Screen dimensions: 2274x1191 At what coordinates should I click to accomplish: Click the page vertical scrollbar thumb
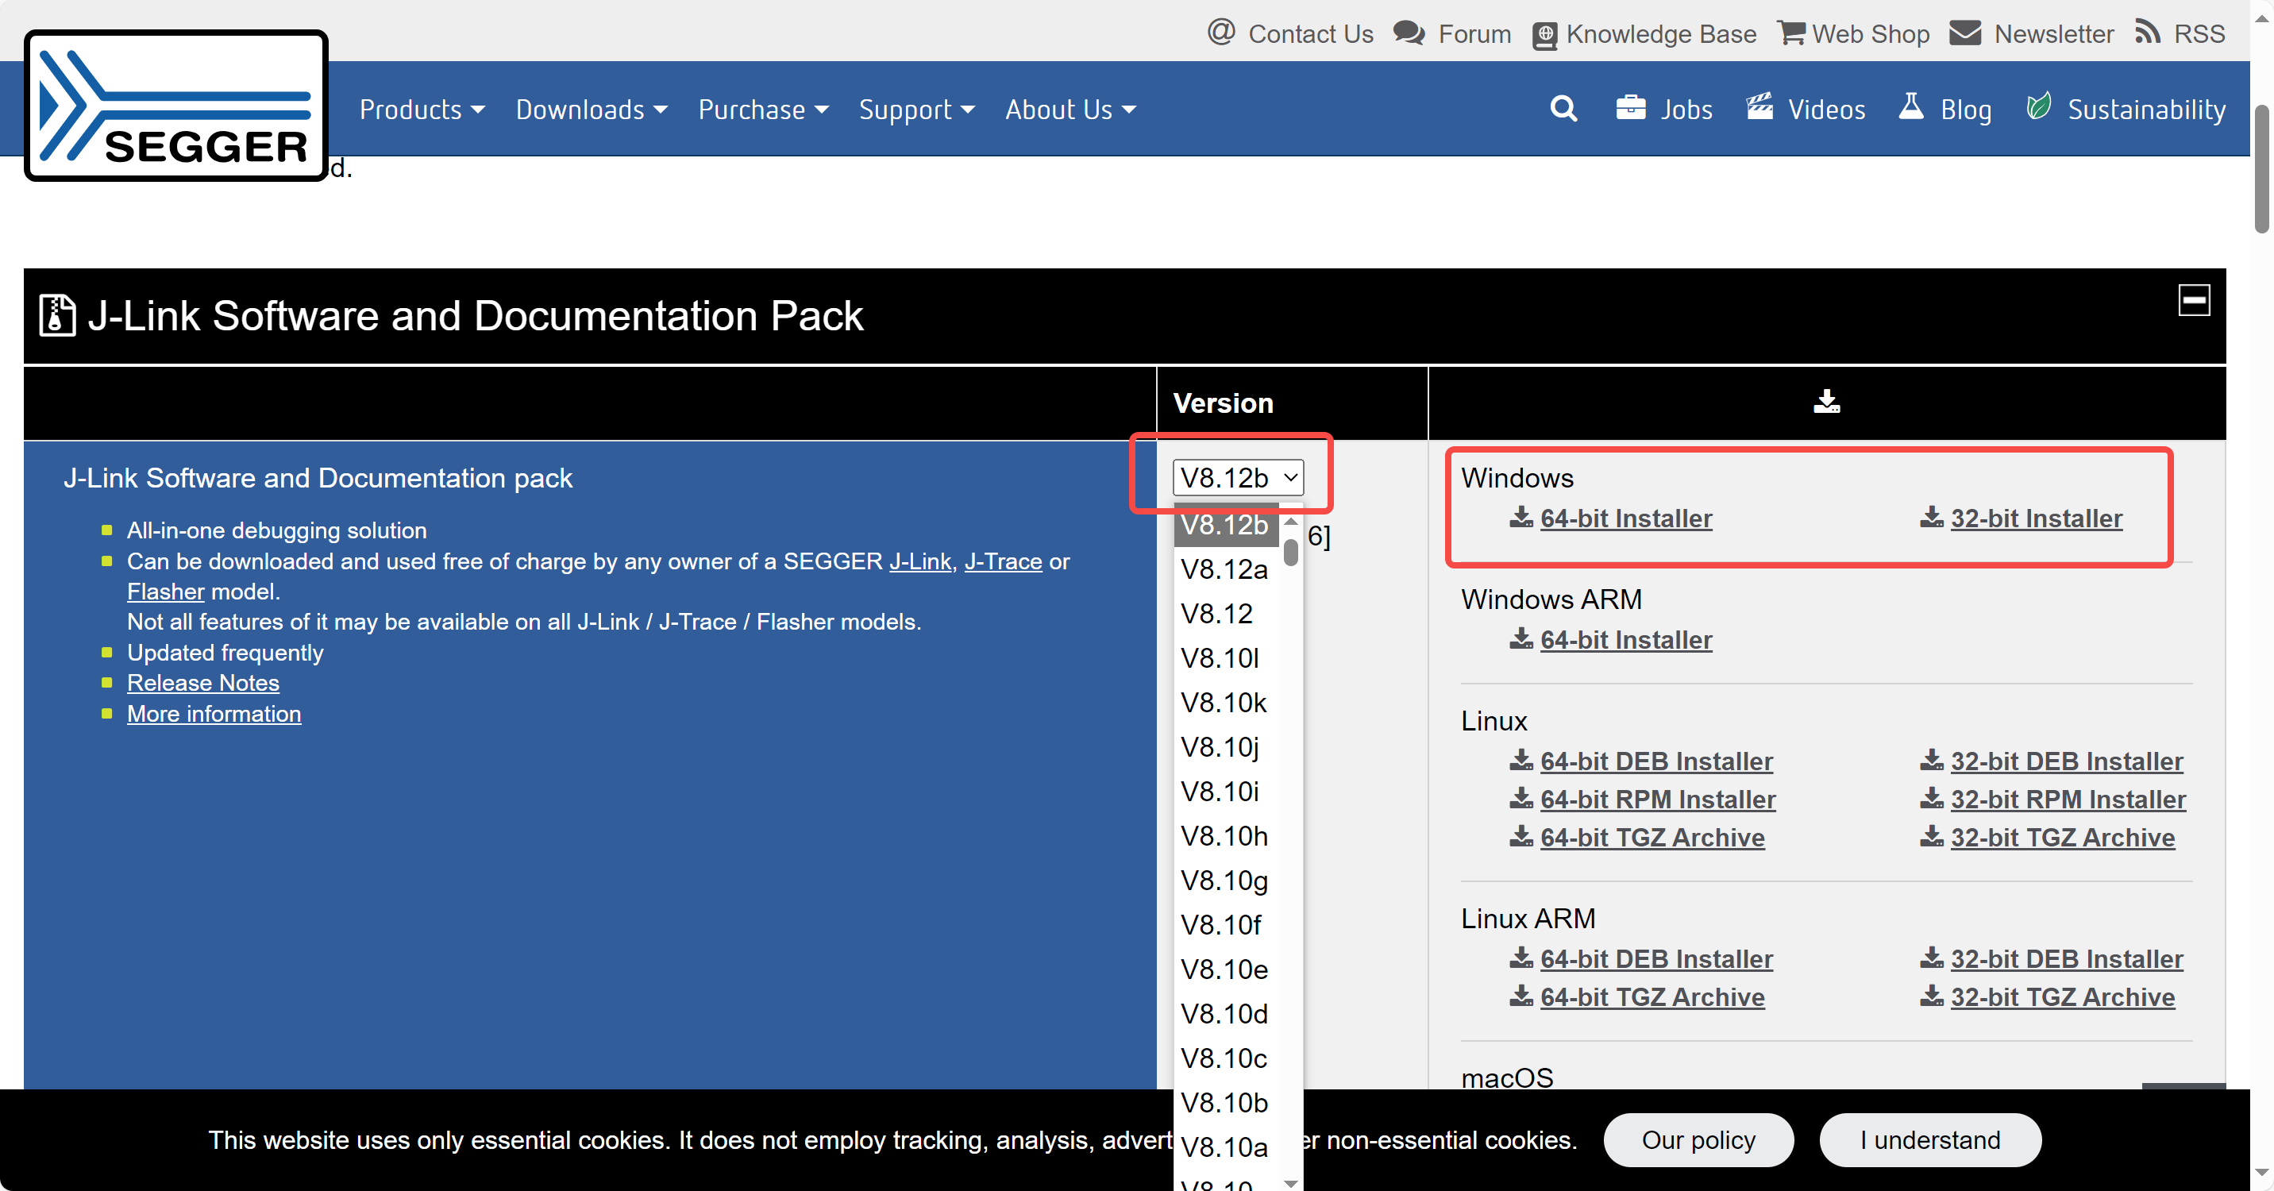pos(2261,168)
